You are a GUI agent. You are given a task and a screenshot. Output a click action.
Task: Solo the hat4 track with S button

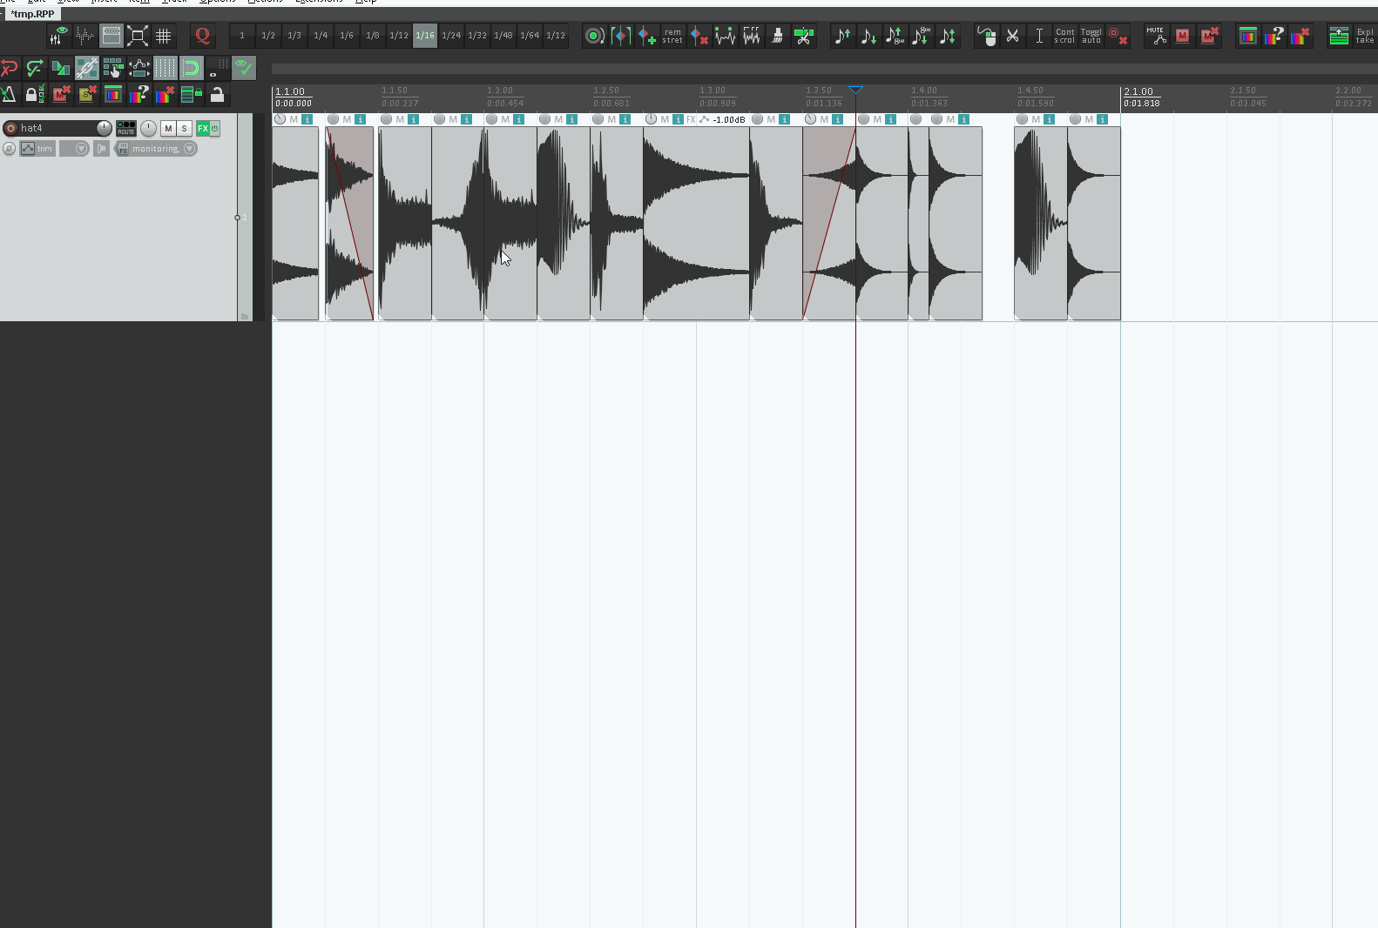tap(185, 128)
